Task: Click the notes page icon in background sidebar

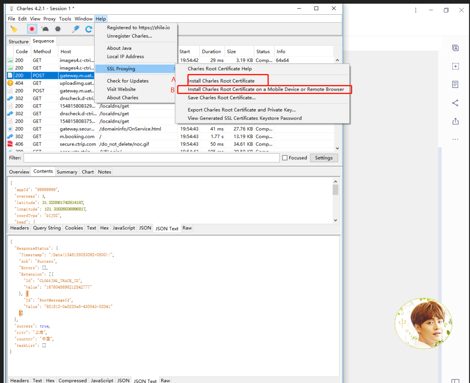Action: [455, 85]
